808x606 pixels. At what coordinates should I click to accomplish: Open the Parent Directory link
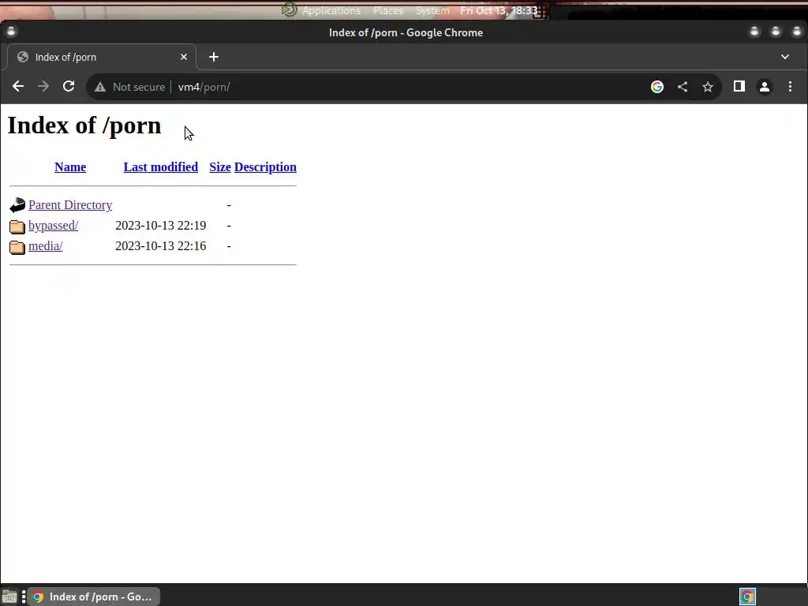(x=70, y=205)
